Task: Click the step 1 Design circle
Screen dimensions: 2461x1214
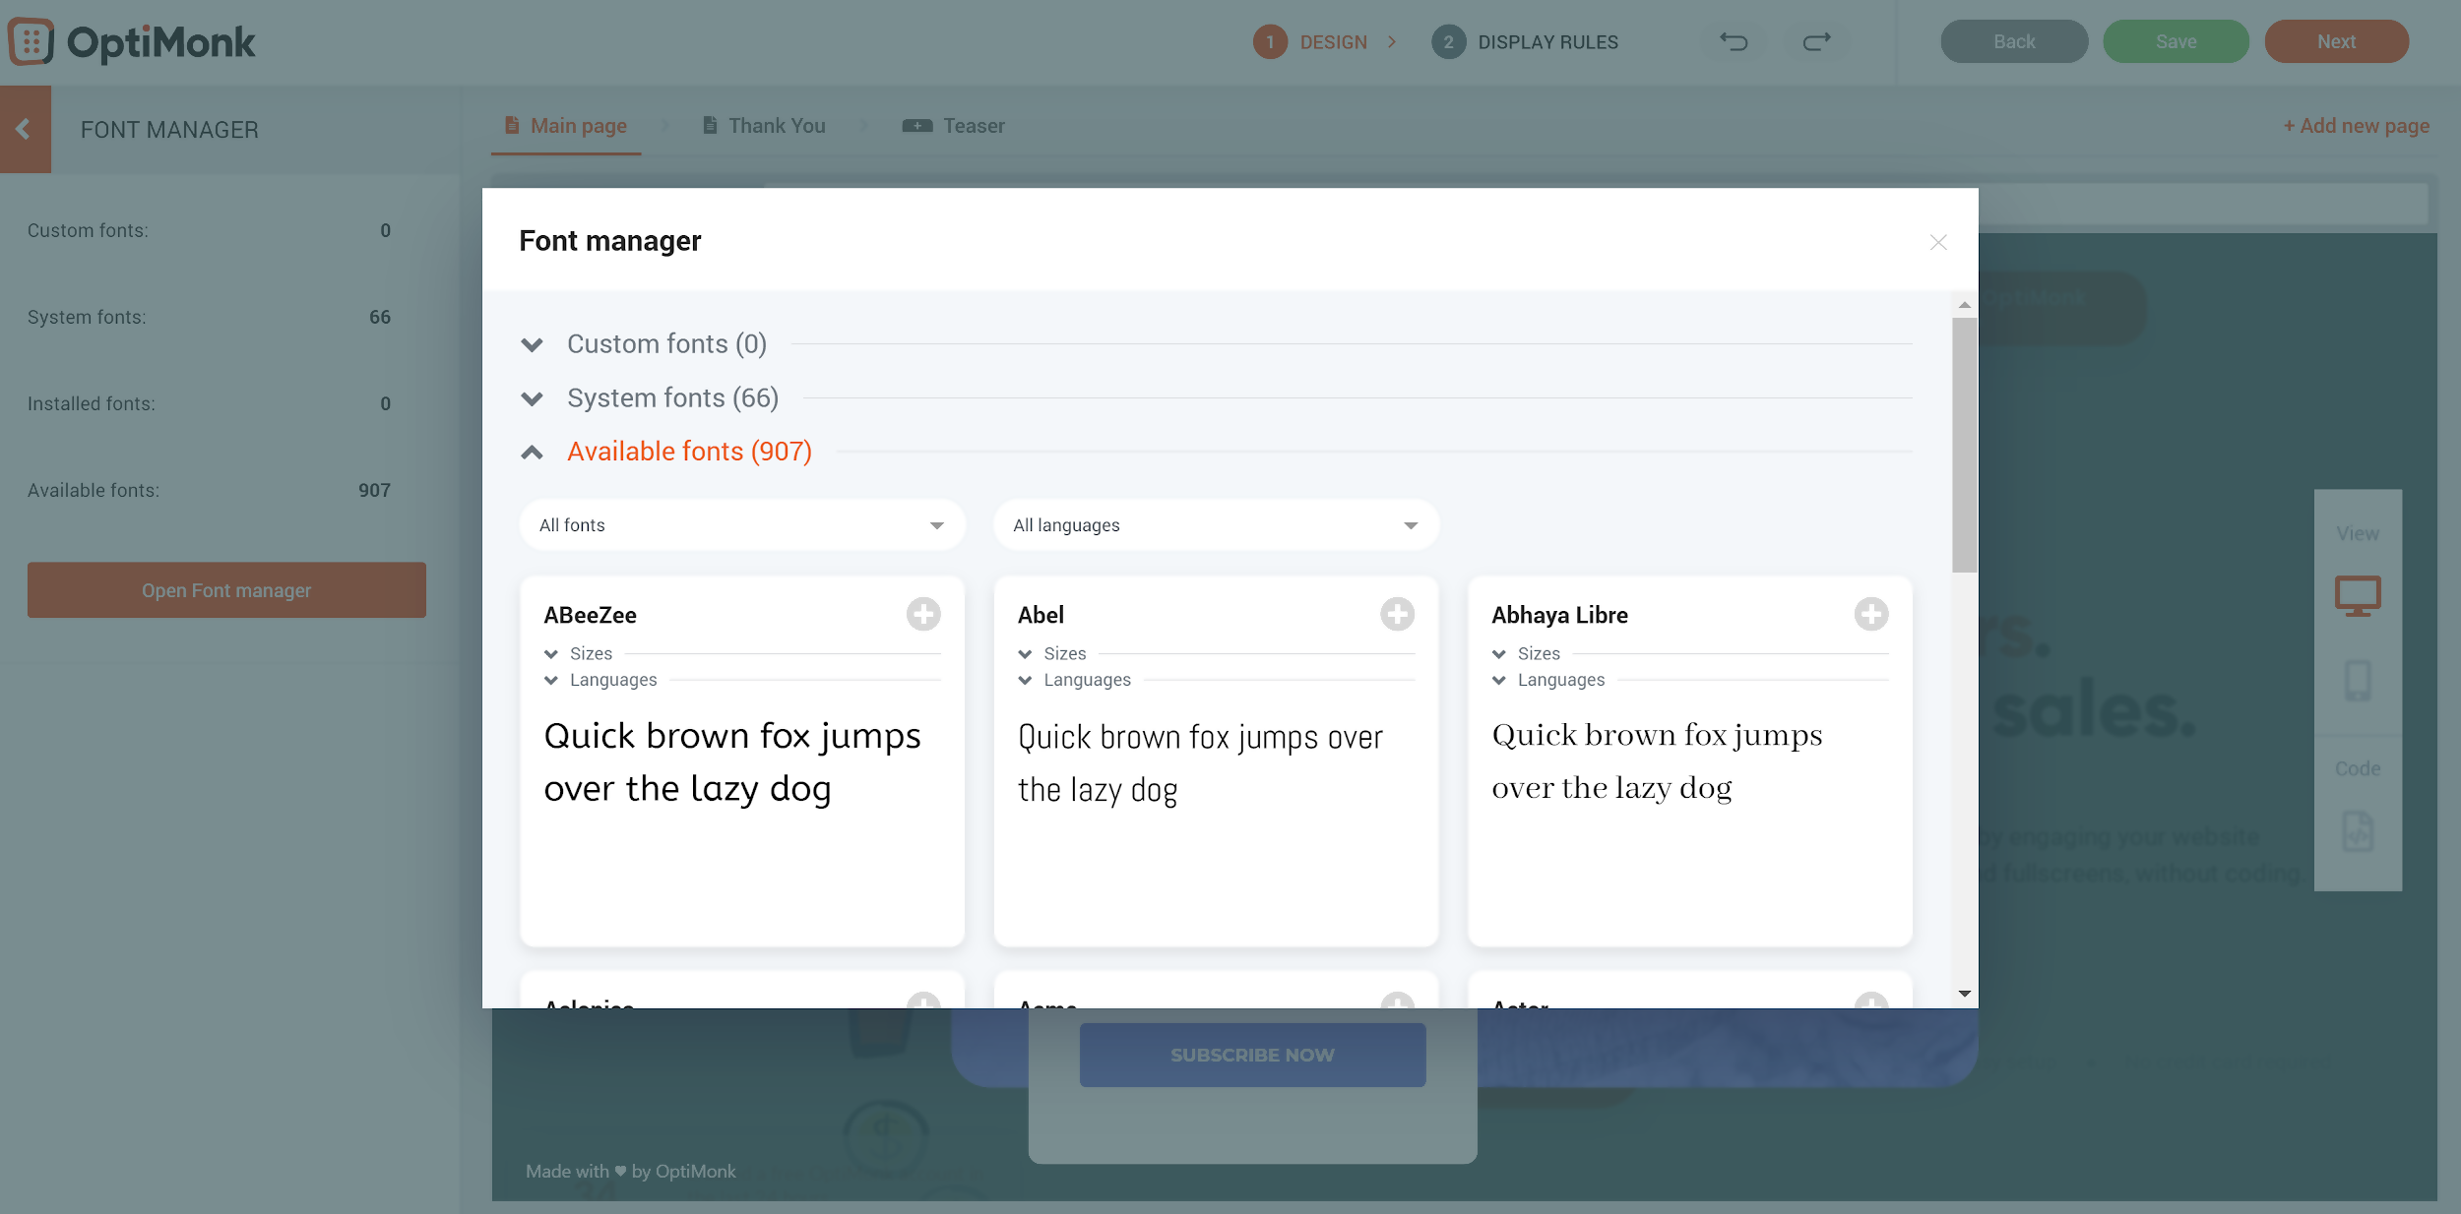Action: coord(1270,41)
